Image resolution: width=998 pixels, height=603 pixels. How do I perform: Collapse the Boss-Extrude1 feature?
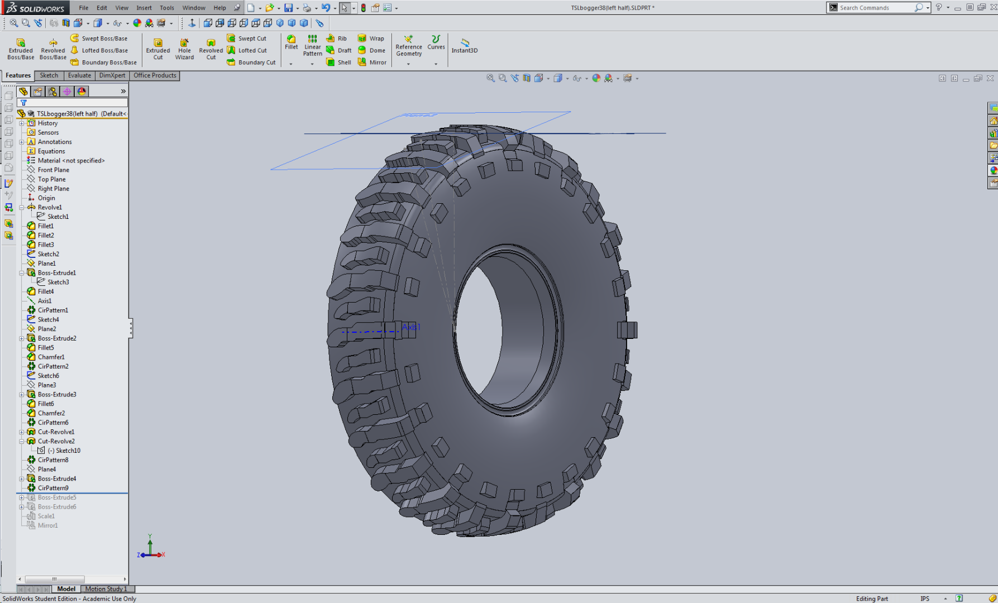pos(22,272)
